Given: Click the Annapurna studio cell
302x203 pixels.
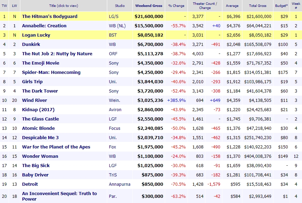Looking at the screenshot, I should point(120,184).
